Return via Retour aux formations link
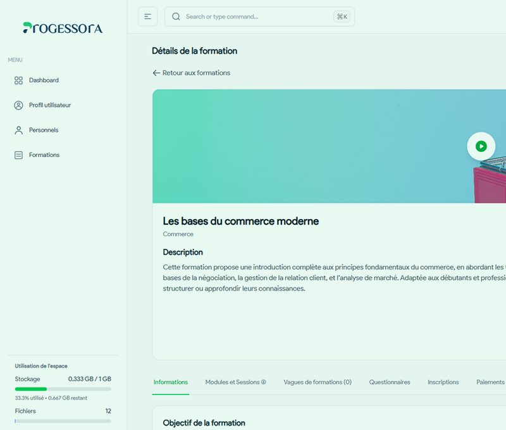This screenshot has height=430, width=506. coord(191,73)
